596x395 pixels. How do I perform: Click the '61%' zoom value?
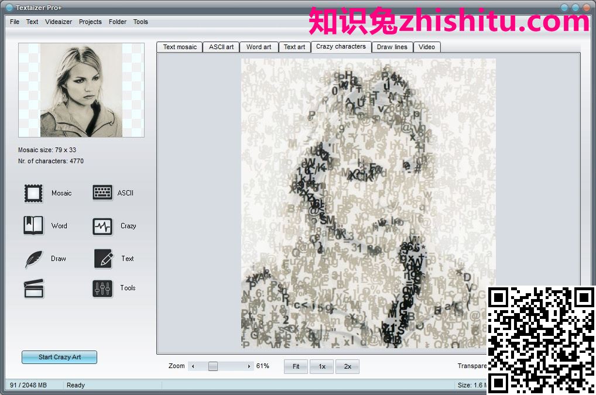[x=263, y=366]
